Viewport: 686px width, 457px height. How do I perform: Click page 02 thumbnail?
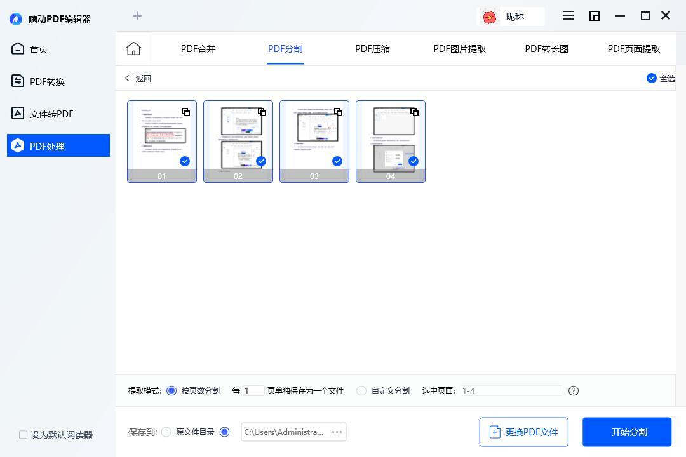coord(238,142)
